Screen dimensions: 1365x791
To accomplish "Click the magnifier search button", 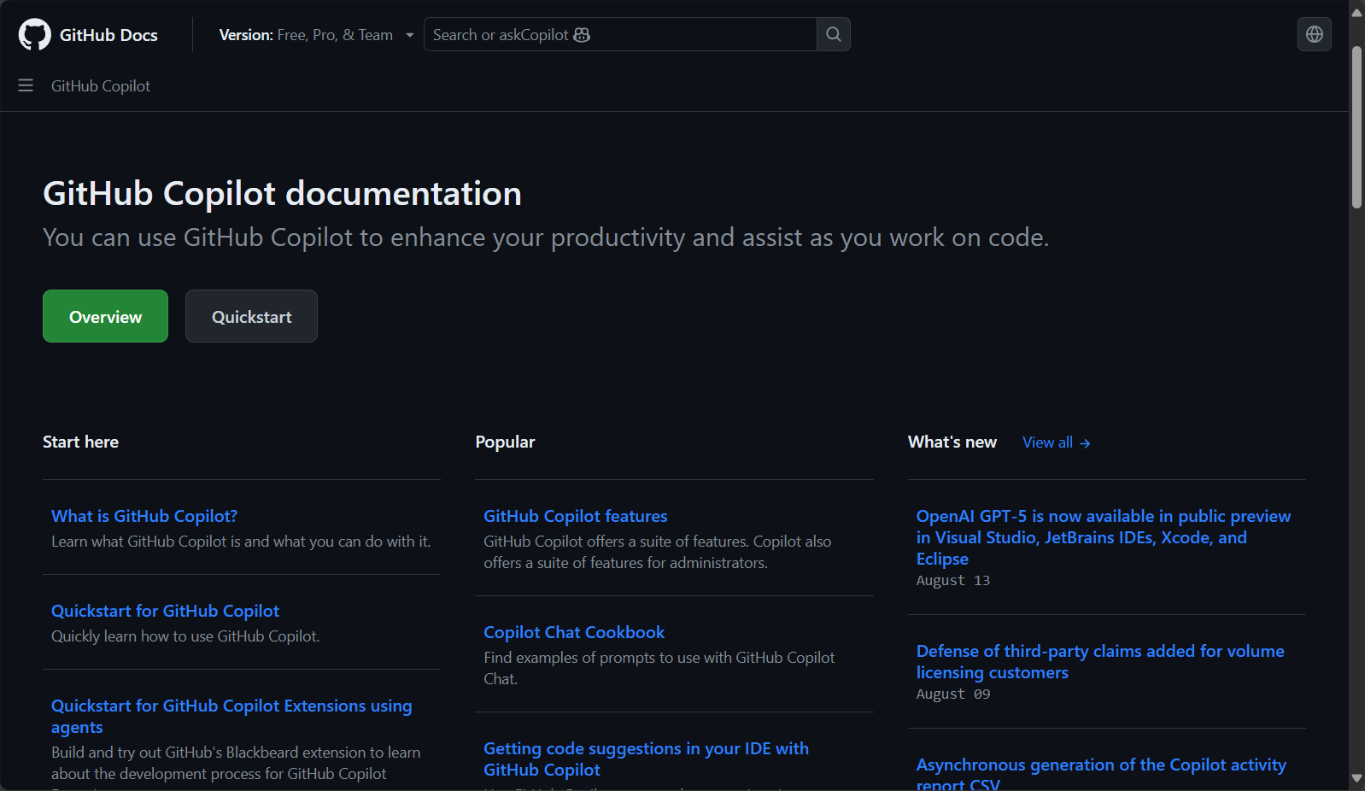I will (x=834, y=34).
